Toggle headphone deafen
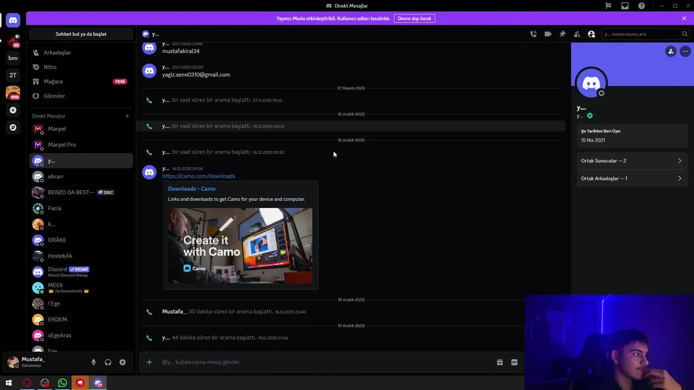This screenshot has height=390, width=694. coord(108,362)
